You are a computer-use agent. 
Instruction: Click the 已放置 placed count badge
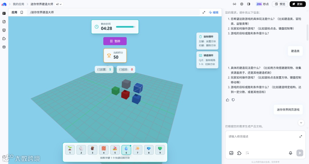click(x=104, y=69)
